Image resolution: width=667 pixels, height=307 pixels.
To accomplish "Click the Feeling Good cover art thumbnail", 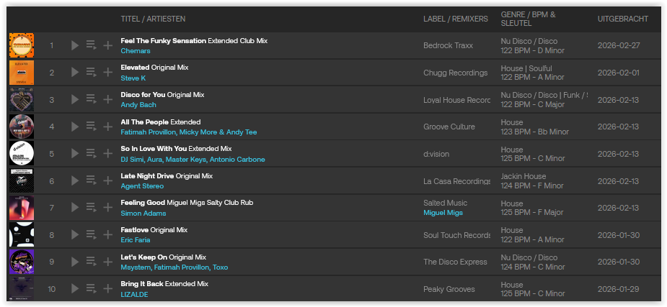I will point(22,208).
